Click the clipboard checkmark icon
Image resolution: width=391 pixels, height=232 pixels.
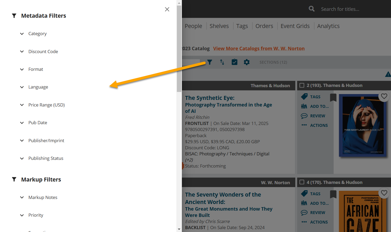[x=234, y=62]
